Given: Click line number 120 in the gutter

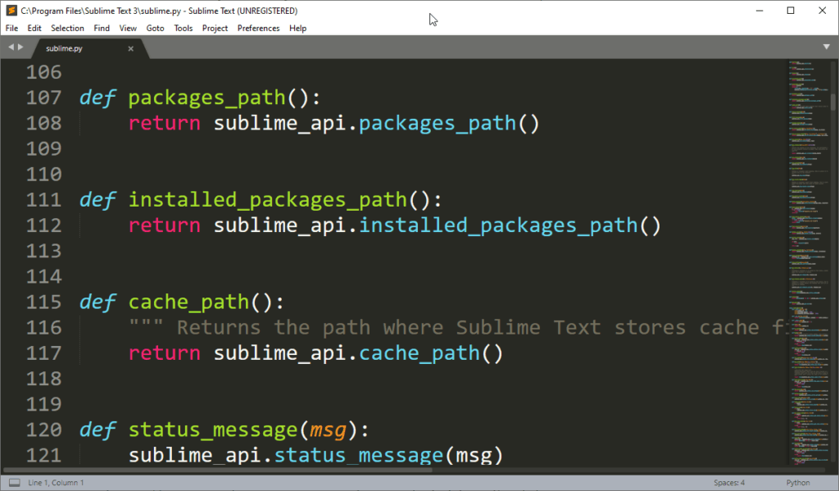Looking at the screenshot, I should coord(44,430).
